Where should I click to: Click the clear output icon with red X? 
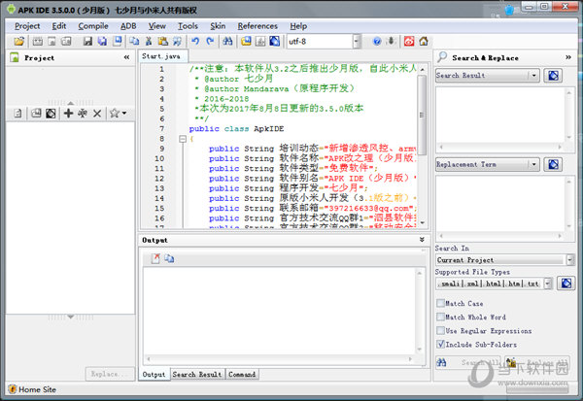point(155,258)
